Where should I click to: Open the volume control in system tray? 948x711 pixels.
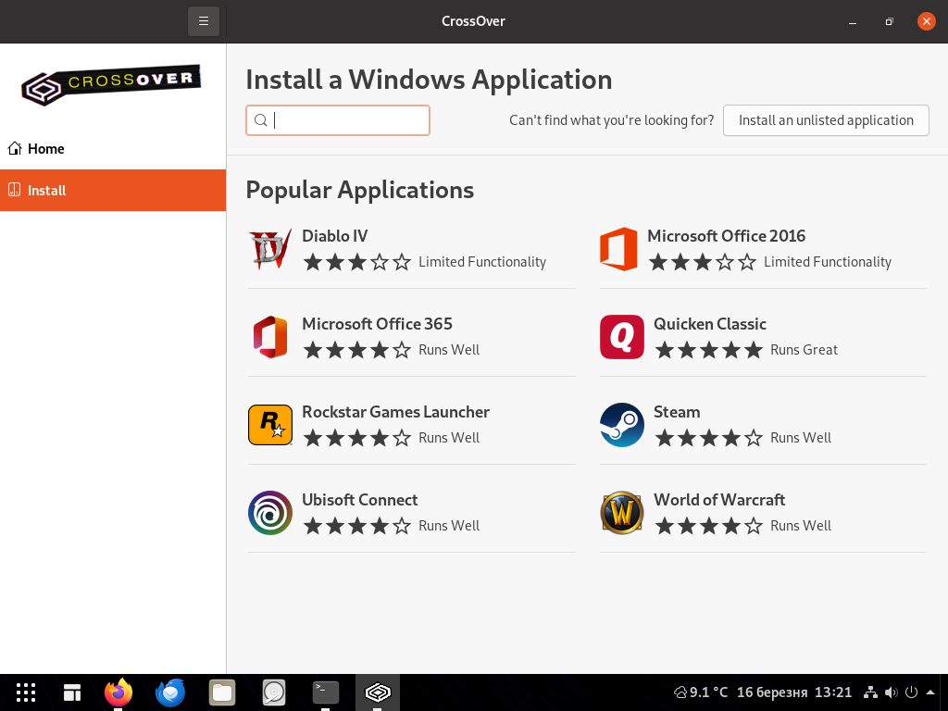891,692
